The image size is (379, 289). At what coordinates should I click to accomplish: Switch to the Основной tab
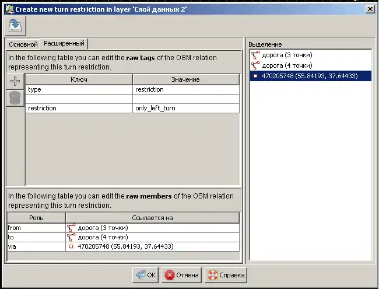[23, 44]
